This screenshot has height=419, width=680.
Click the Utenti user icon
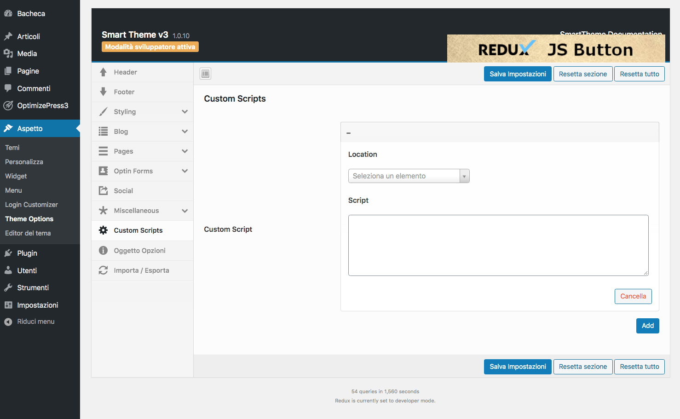pos(8,270)
